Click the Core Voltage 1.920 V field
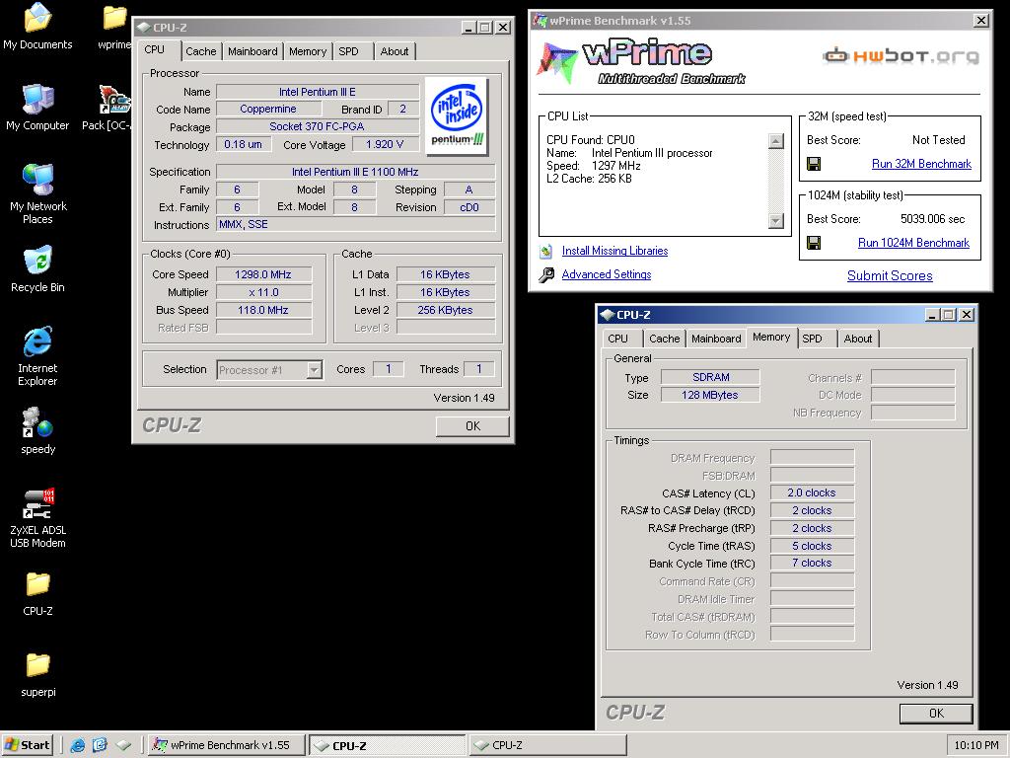Viewport: 1010px width, 758px height. (386, 144)
